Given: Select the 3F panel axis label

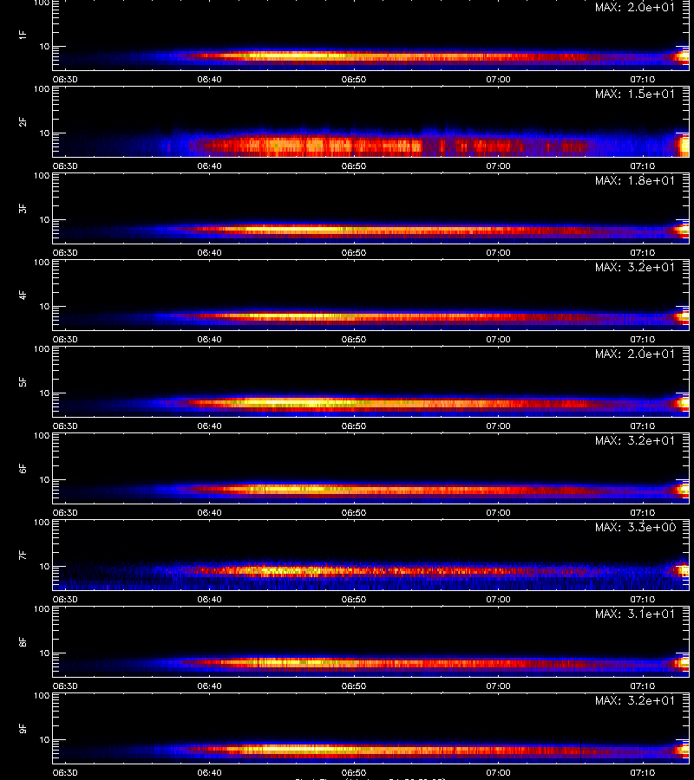Looking at the screenshot, I should [23, 208].
